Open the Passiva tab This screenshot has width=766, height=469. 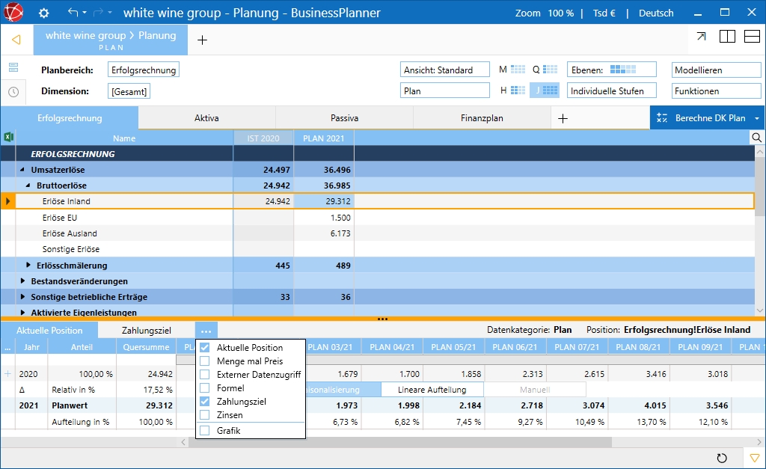[x=344, y=118]
